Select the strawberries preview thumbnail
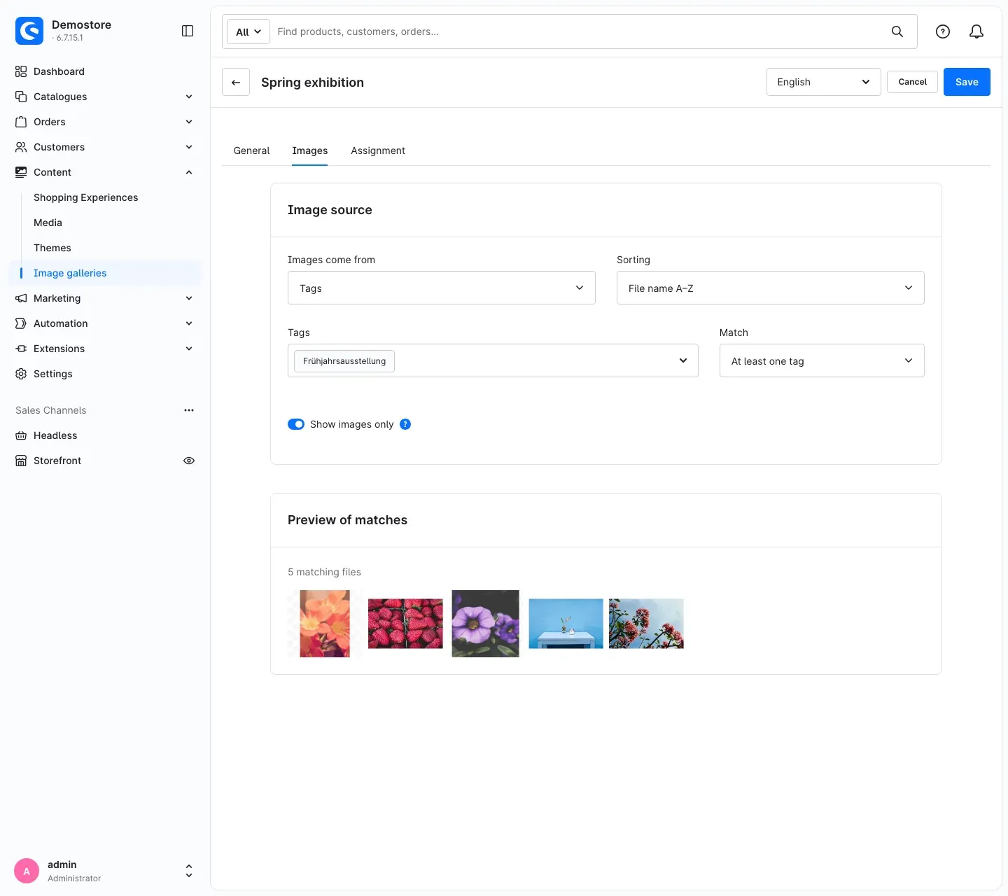Screen dimensions: 1008x896 [405, 624]
